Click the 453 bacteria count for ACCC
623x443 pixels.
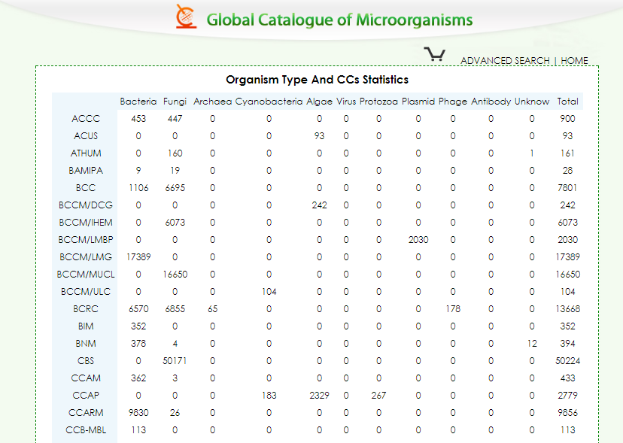click(138, 119)
